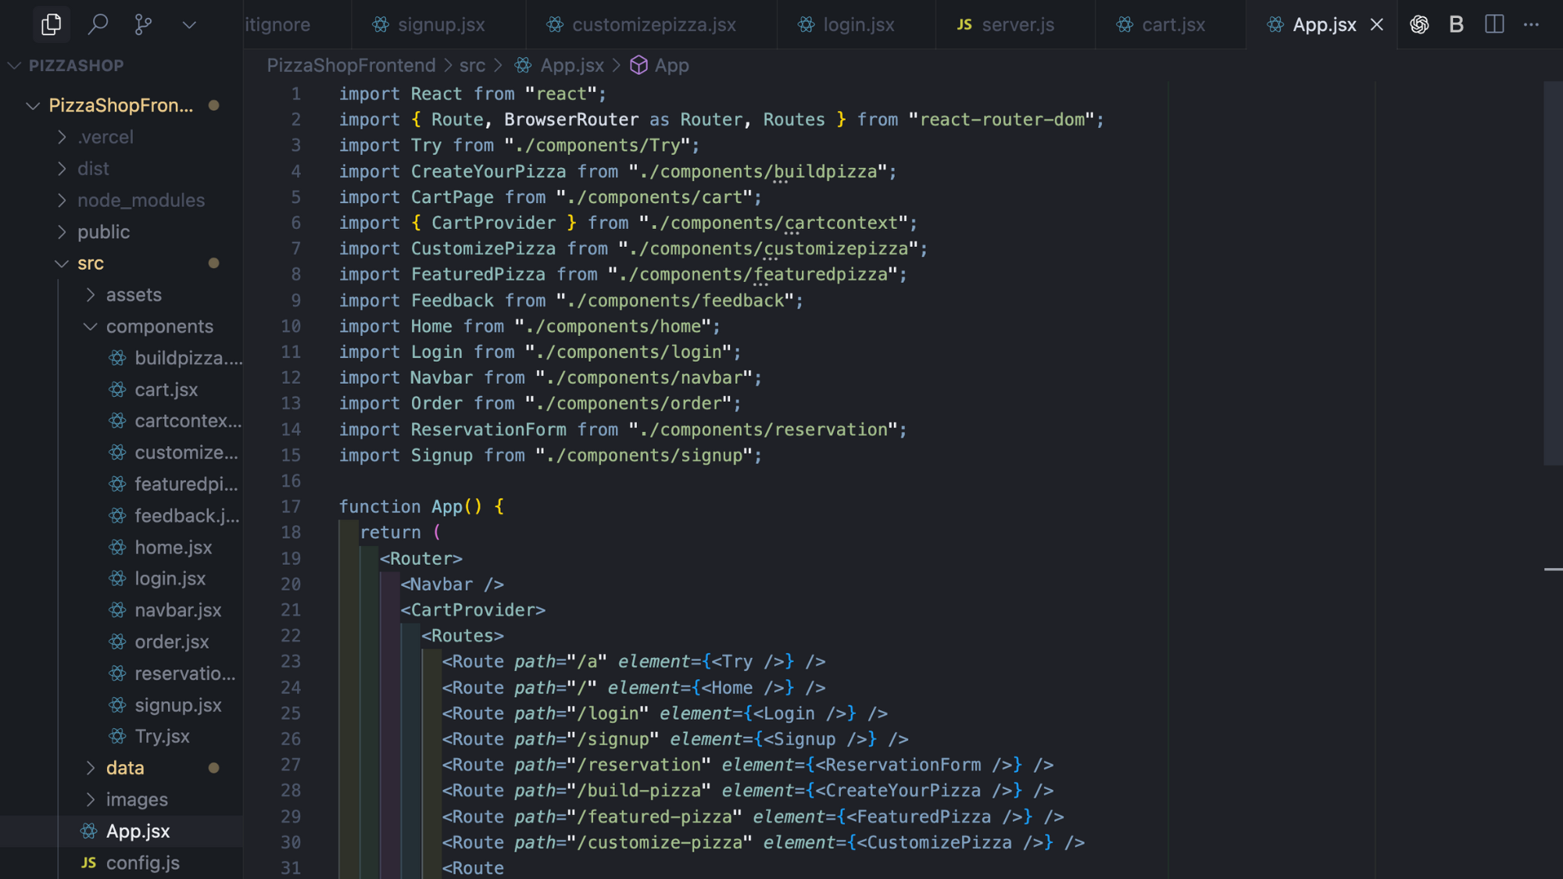This screenshot has width=1563, height=879.
Task: Open the reservation file in explorer
Action: click(121, 673)
